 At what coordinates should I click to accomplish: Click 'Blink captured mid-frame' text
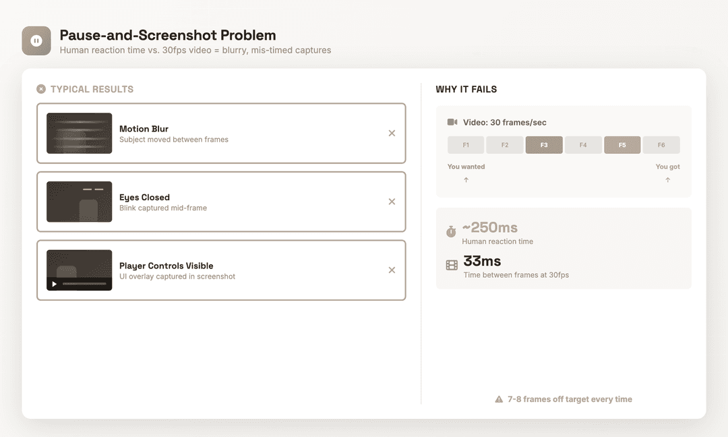(163, 208)
